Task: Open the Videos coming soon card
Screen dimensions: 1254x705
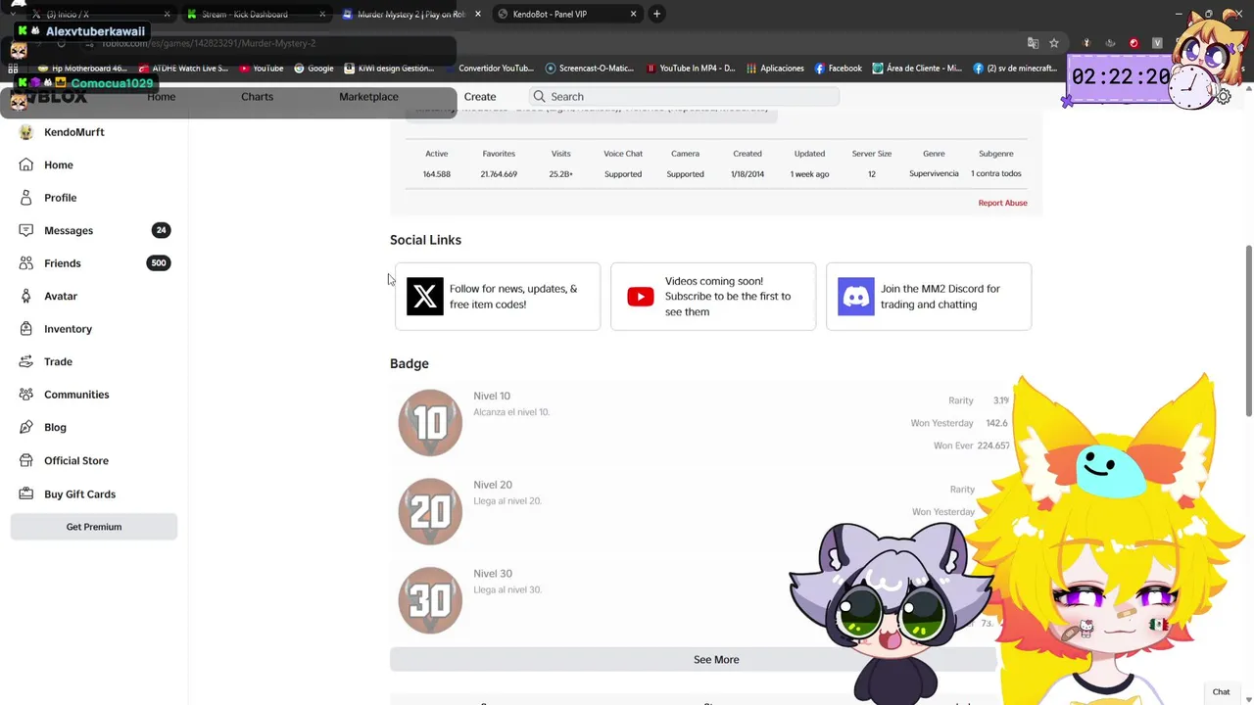Action: (x=713, y=297)
